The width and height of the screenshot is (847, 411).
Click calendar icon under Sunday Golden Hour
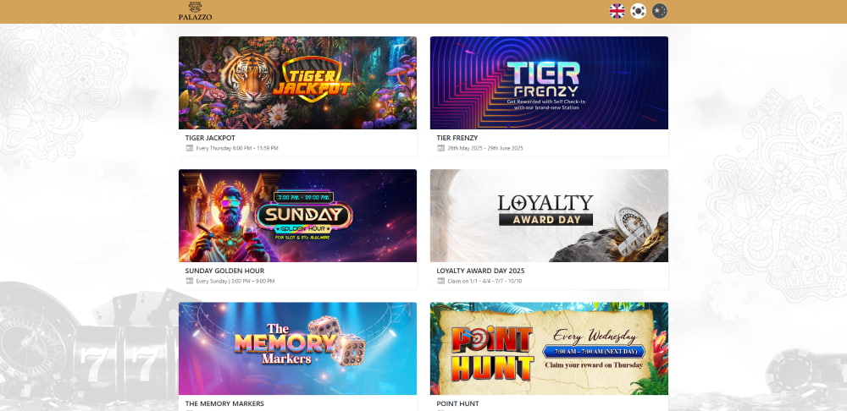coord(190,281)
